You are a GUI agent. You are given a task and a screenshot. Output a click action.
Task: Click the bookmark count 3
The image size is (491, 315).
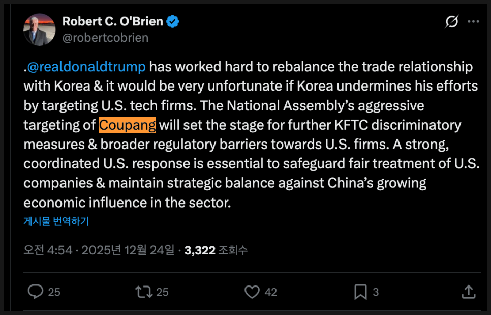(x=376, y=292)
